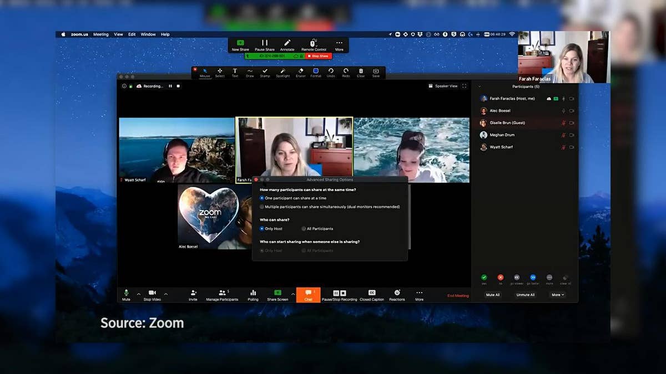The image size is (666, 374).
Task: Open the More dropdown in Participants panel
Action: pos(558,295)
